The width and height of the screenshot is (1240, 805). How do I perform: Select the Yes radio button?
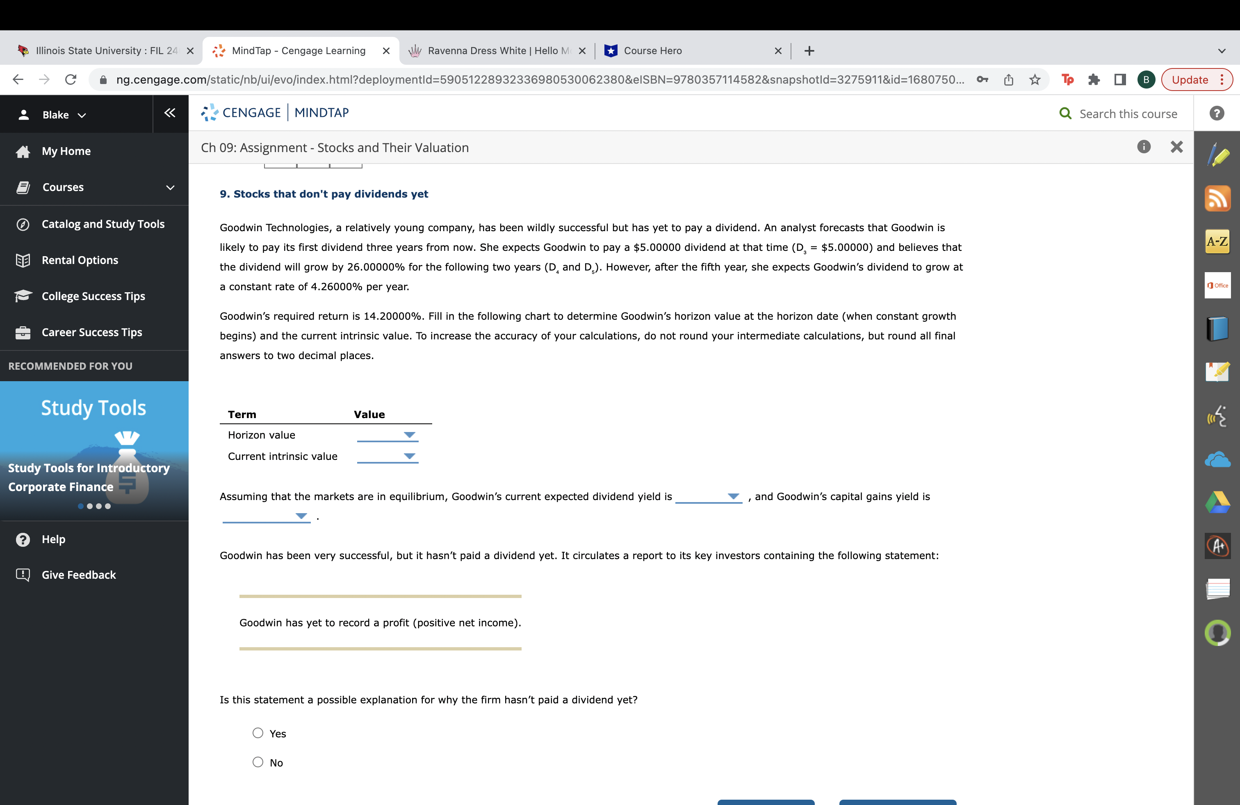pyautogui.click(x=258, y=733)
